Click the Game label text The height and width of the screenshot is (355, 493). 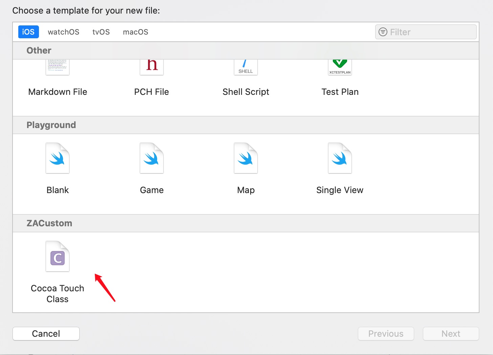click(x=152, y=190)
